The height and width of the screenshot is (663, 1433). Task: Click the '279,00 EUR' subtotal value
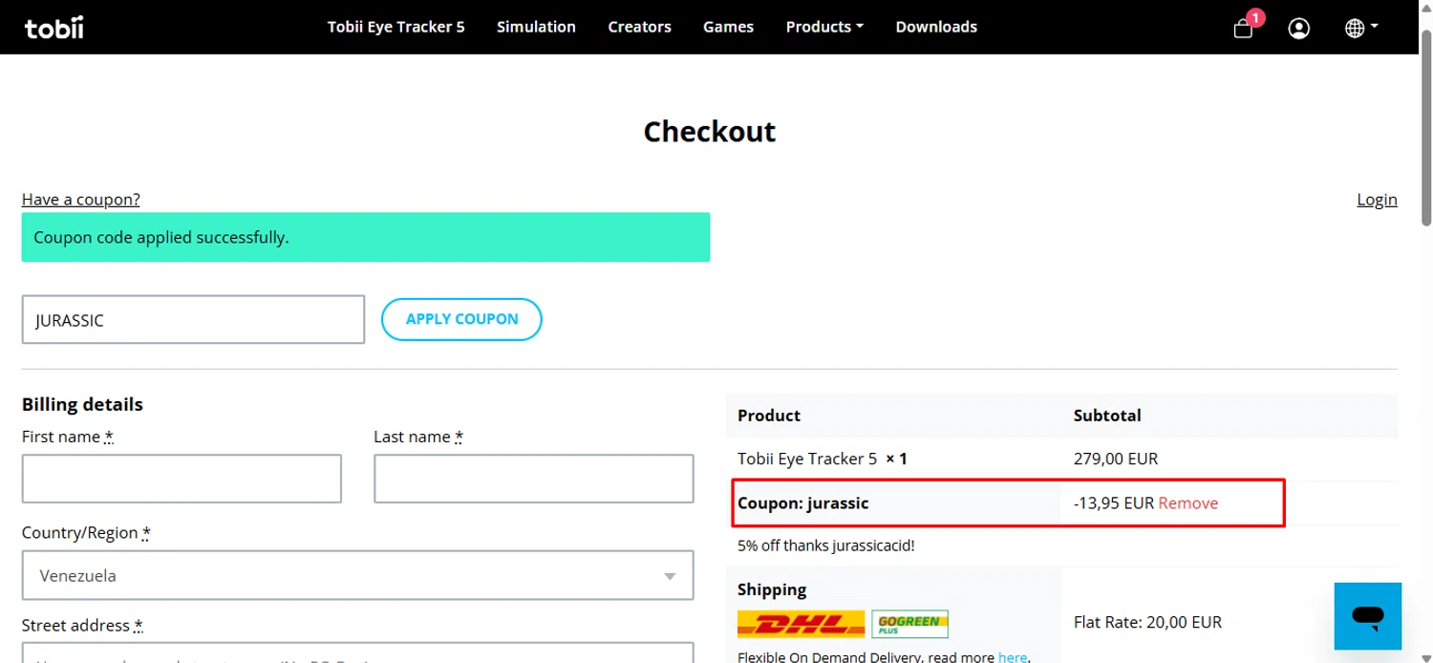pos(1115,459)
